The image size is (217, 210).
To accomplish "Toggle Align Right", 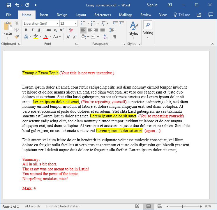I will coord(96,30).
